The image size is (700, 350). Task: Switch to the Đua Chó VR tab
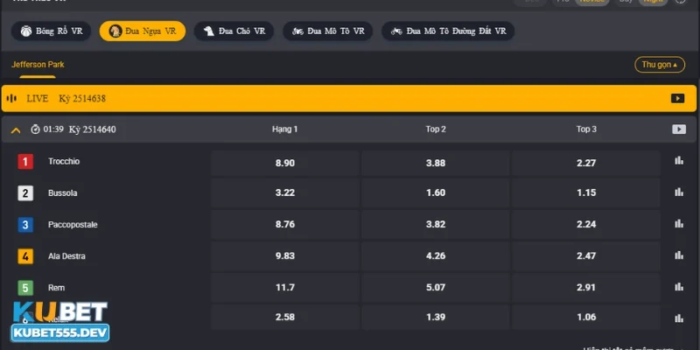click(x=234, y=31)
